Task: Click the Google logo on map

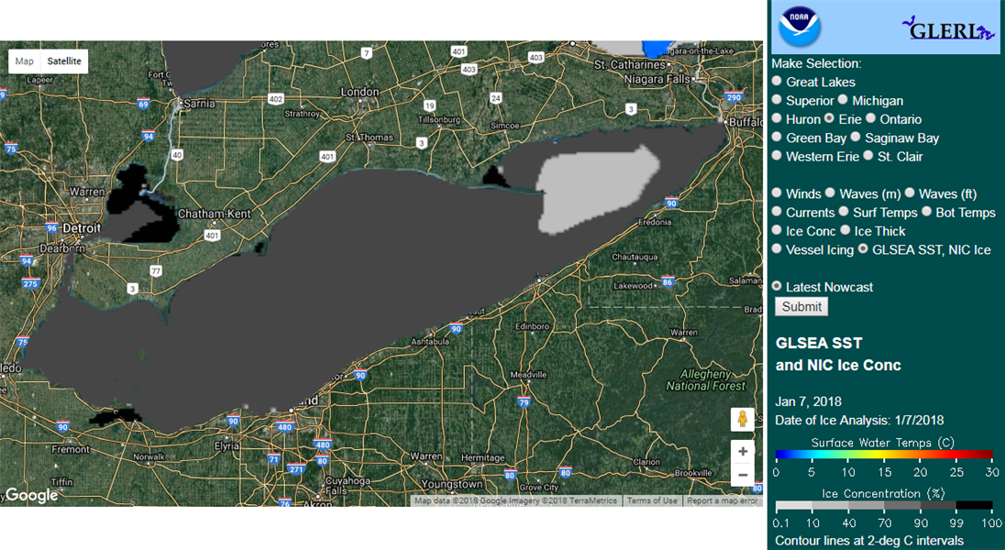Action: (31, 496)
